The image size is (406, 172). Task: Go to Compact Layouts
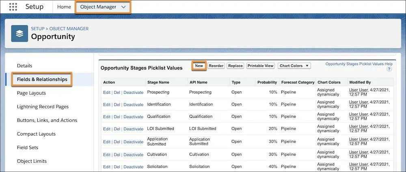point(36,134)
